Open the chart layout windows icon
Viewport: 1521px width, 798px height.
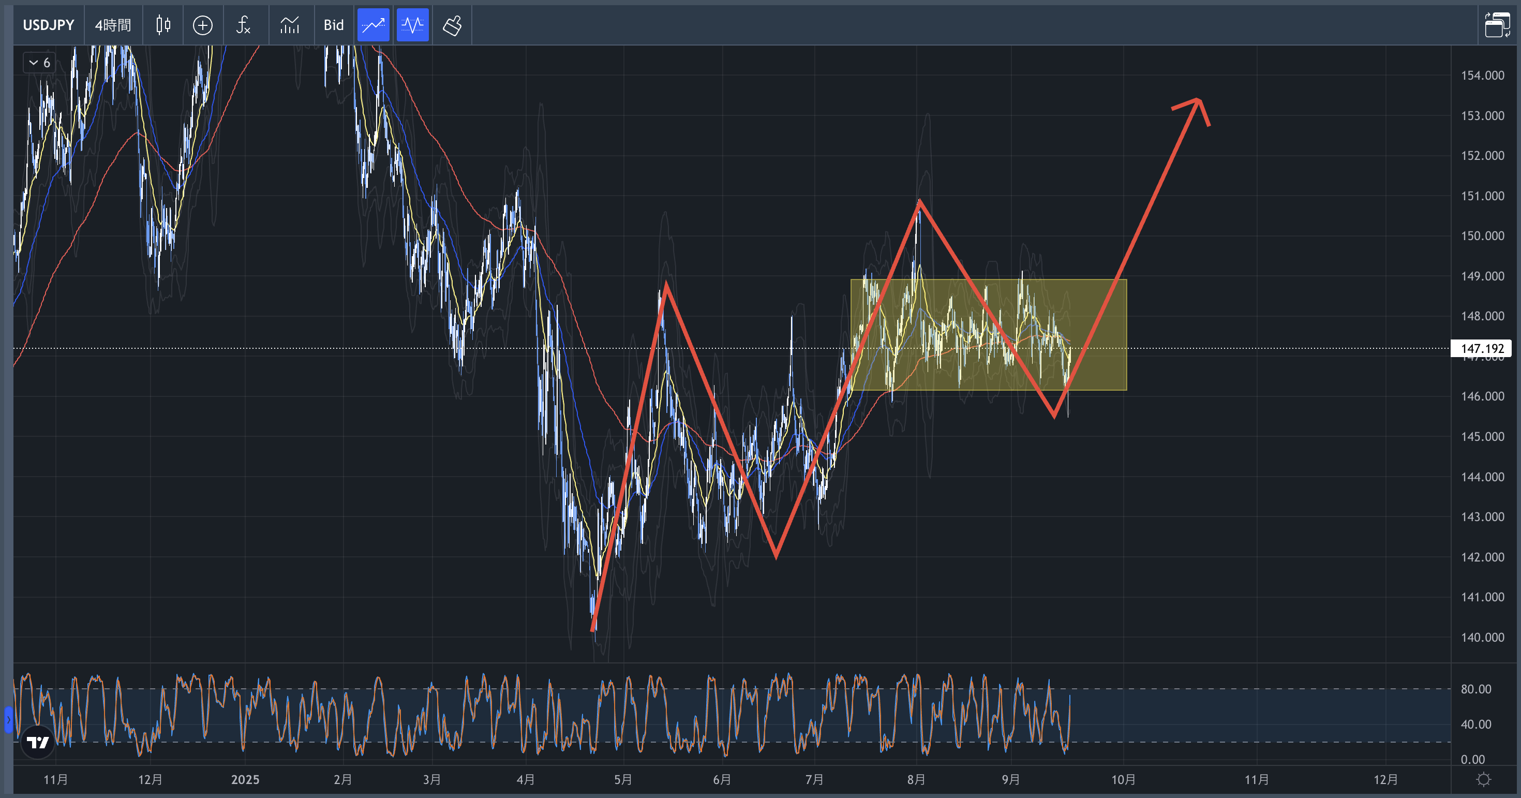pyautogui.click(x=1497, y=25)
